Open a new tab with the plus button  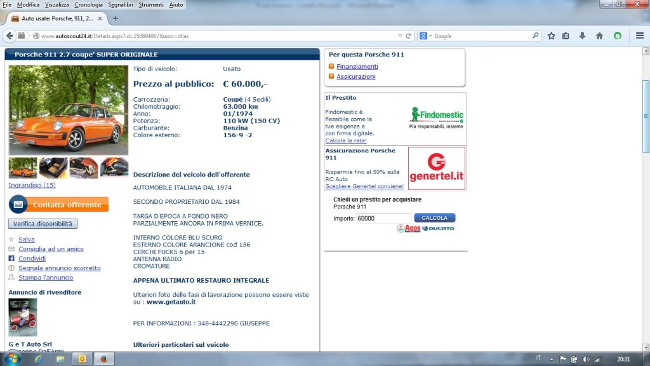point(116,18)
